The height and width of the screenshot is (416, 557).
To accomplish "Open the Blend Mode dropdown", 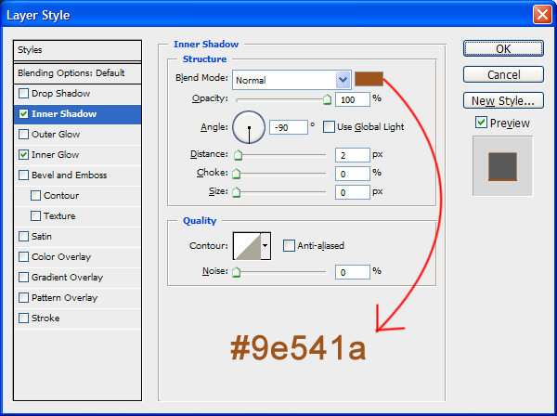I will tap(343, 80).
